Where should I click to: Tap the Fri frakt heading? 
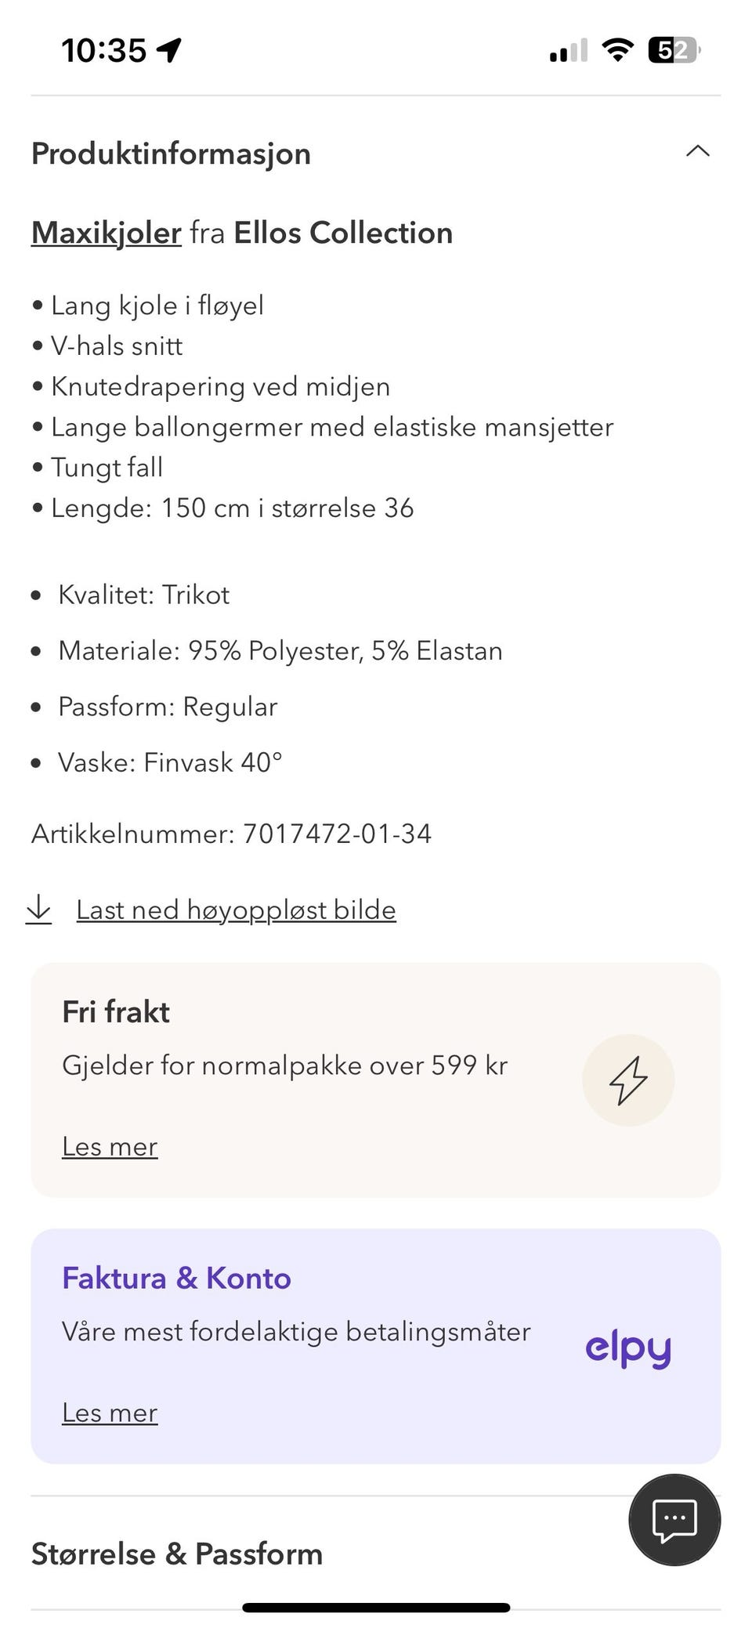click(115, 1011)
